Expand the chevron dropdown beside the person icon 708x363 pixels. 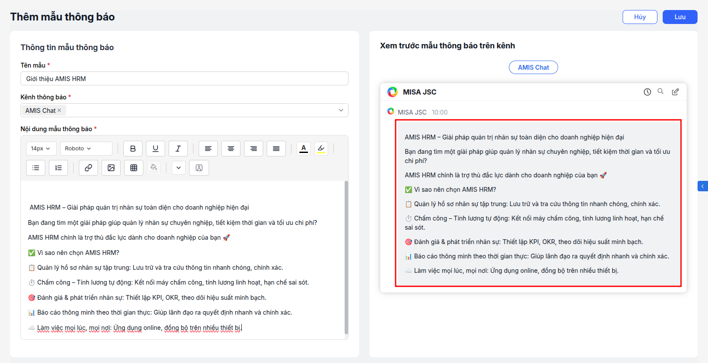click(x=179, y=168)
